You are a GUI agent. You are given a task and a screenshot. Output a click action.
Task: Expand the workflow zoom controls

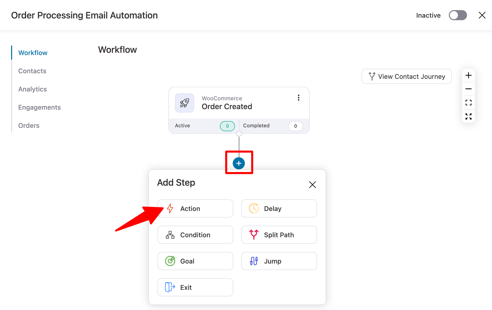pyautogui.click(x=469, y=116)
